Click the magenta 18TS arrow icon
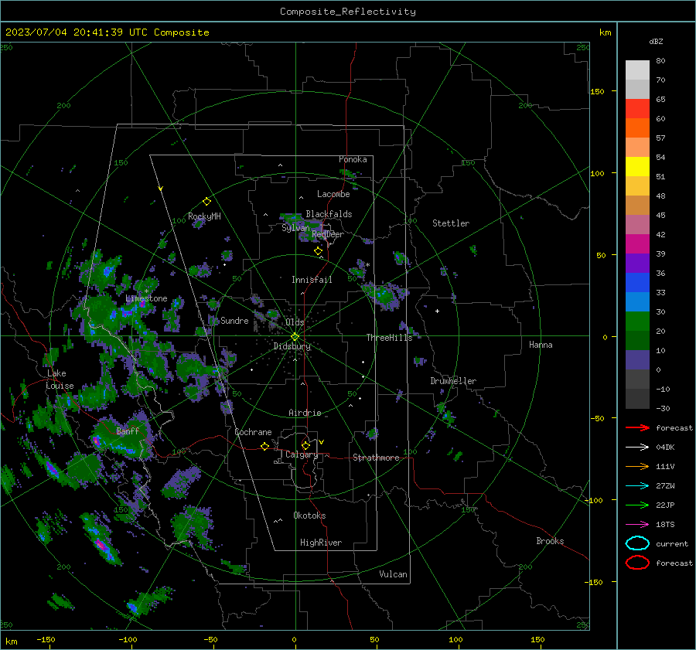Screen dimensions: 696x650 (637, 525)
